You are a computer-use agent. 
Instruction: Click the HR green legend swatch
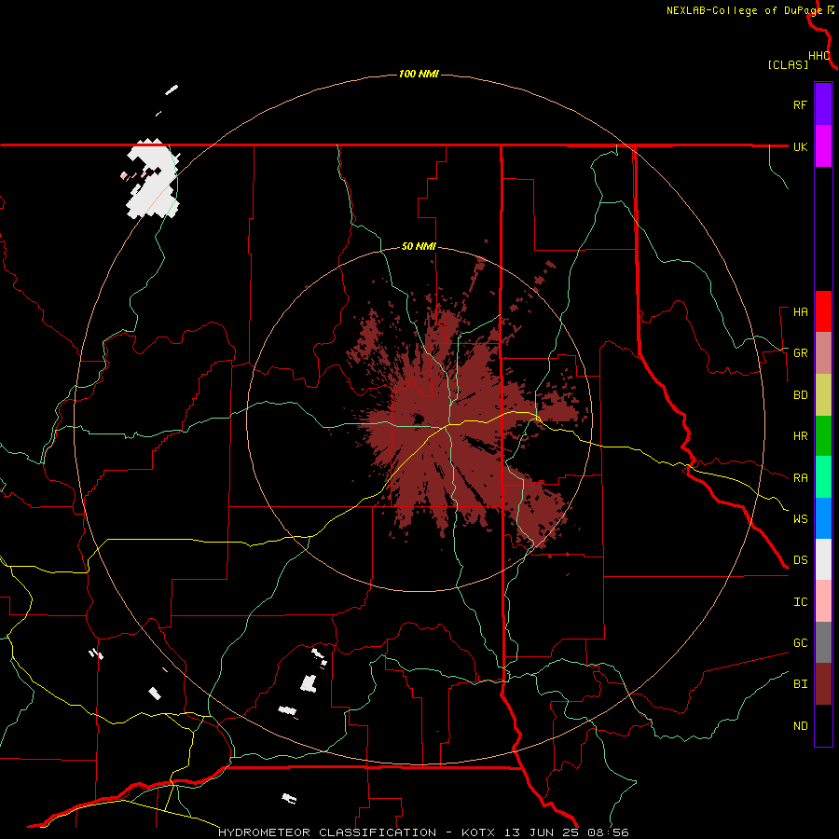coord(823,436)
